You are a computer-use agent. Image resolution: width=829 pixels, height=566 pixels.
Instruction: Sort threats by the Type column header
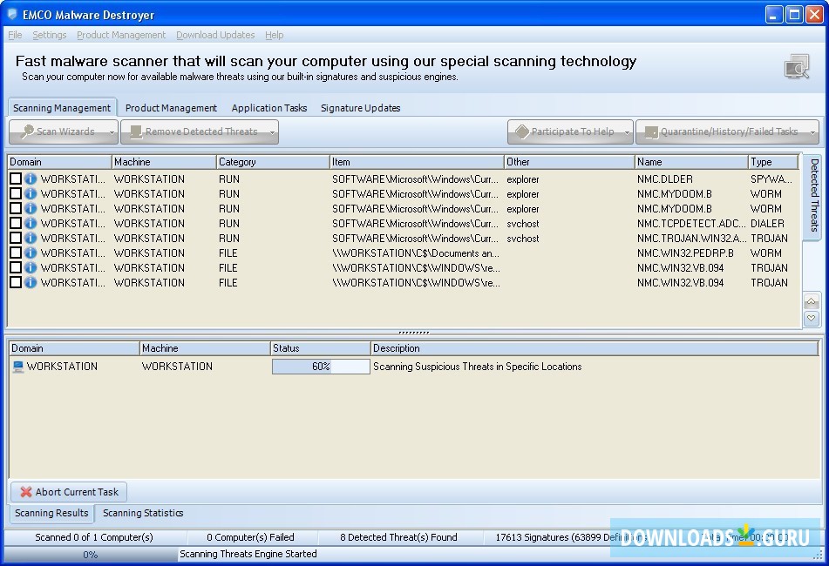tap(773, 162)
